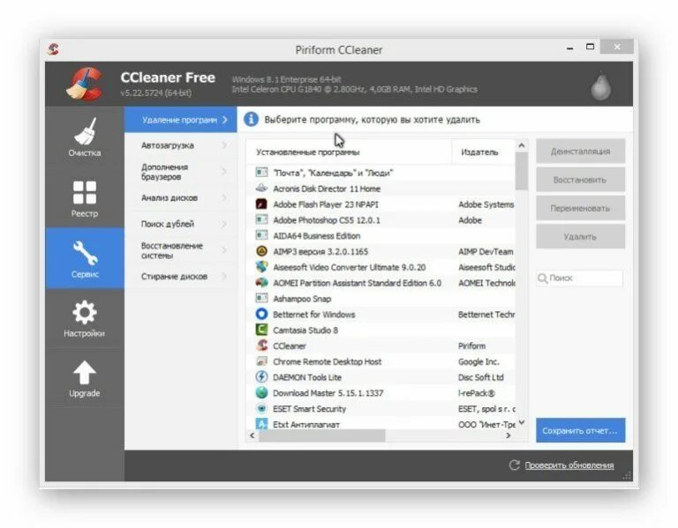Open the Удаление программ tab
Image resolution: width=678 pixels, height=528 pixels.
pyautogui.click(x=181, y=120)
